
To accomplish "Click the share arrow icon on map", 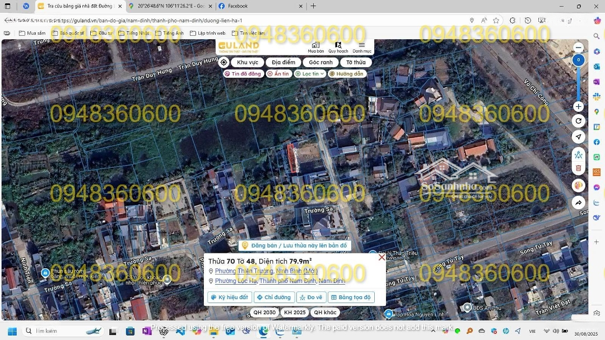I will [x=578, y=202].
